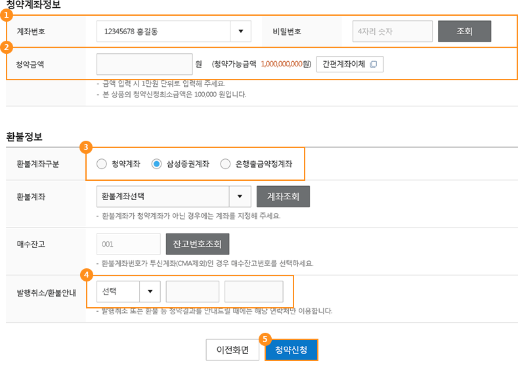Open the 선택 contact dropdown
This screenshot has width=518, height=365.
[x=129, y=291]
